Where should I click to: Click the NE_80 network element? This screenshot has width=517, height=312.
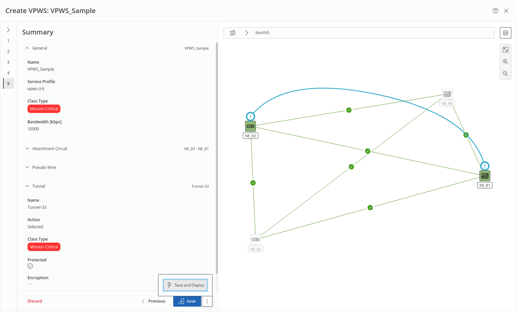(447, 94)
